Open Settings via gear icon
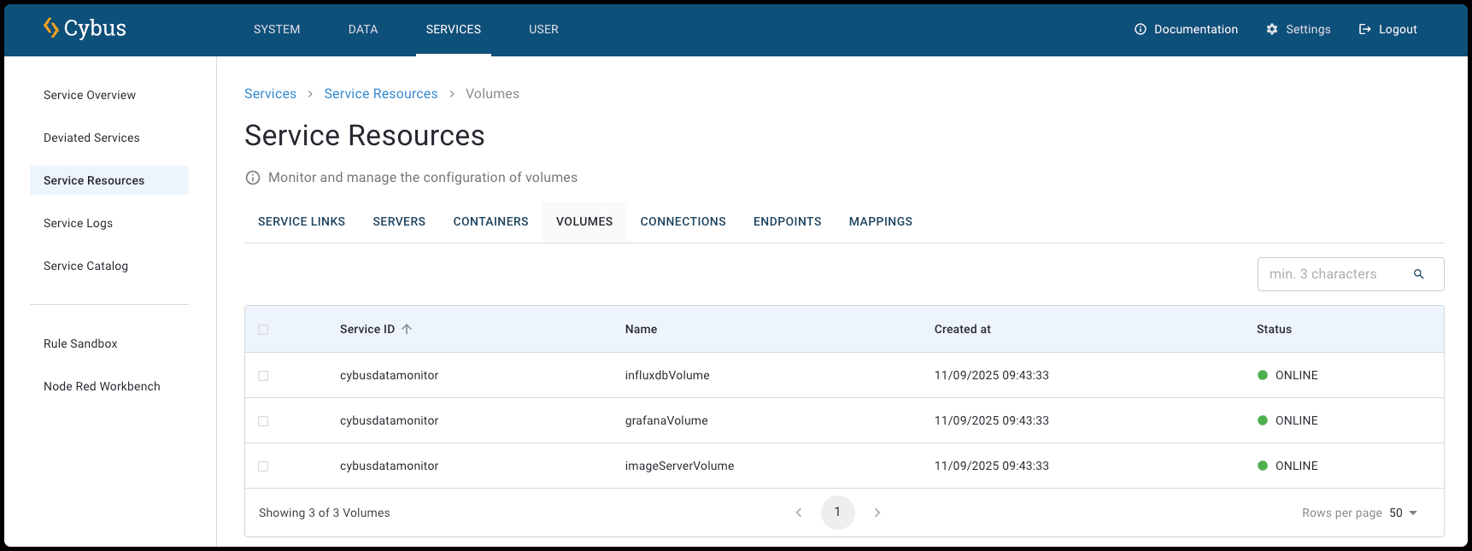This screenshot has height=551, width=1472. coord(1272,29)
